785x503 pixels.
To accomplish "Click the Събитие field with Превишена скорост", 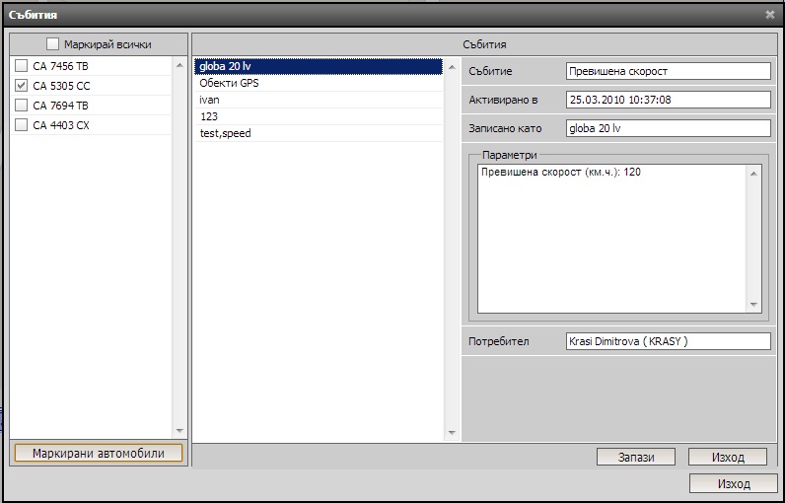I will 669,71.
